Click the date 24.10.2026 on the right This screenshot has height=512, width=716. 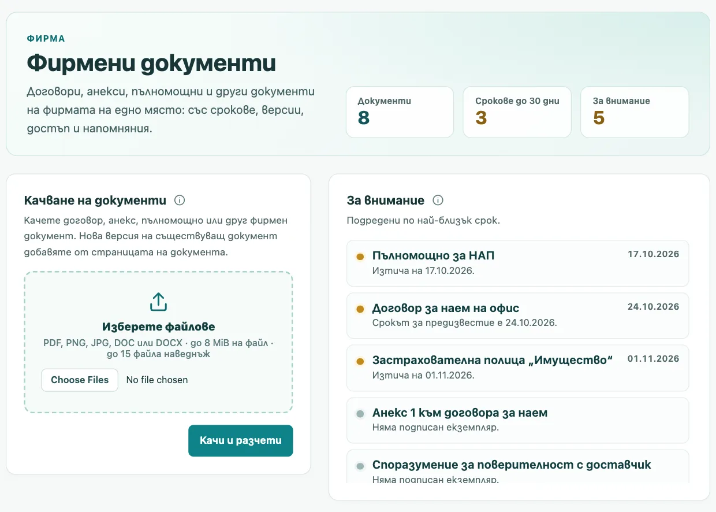[654, 307]
